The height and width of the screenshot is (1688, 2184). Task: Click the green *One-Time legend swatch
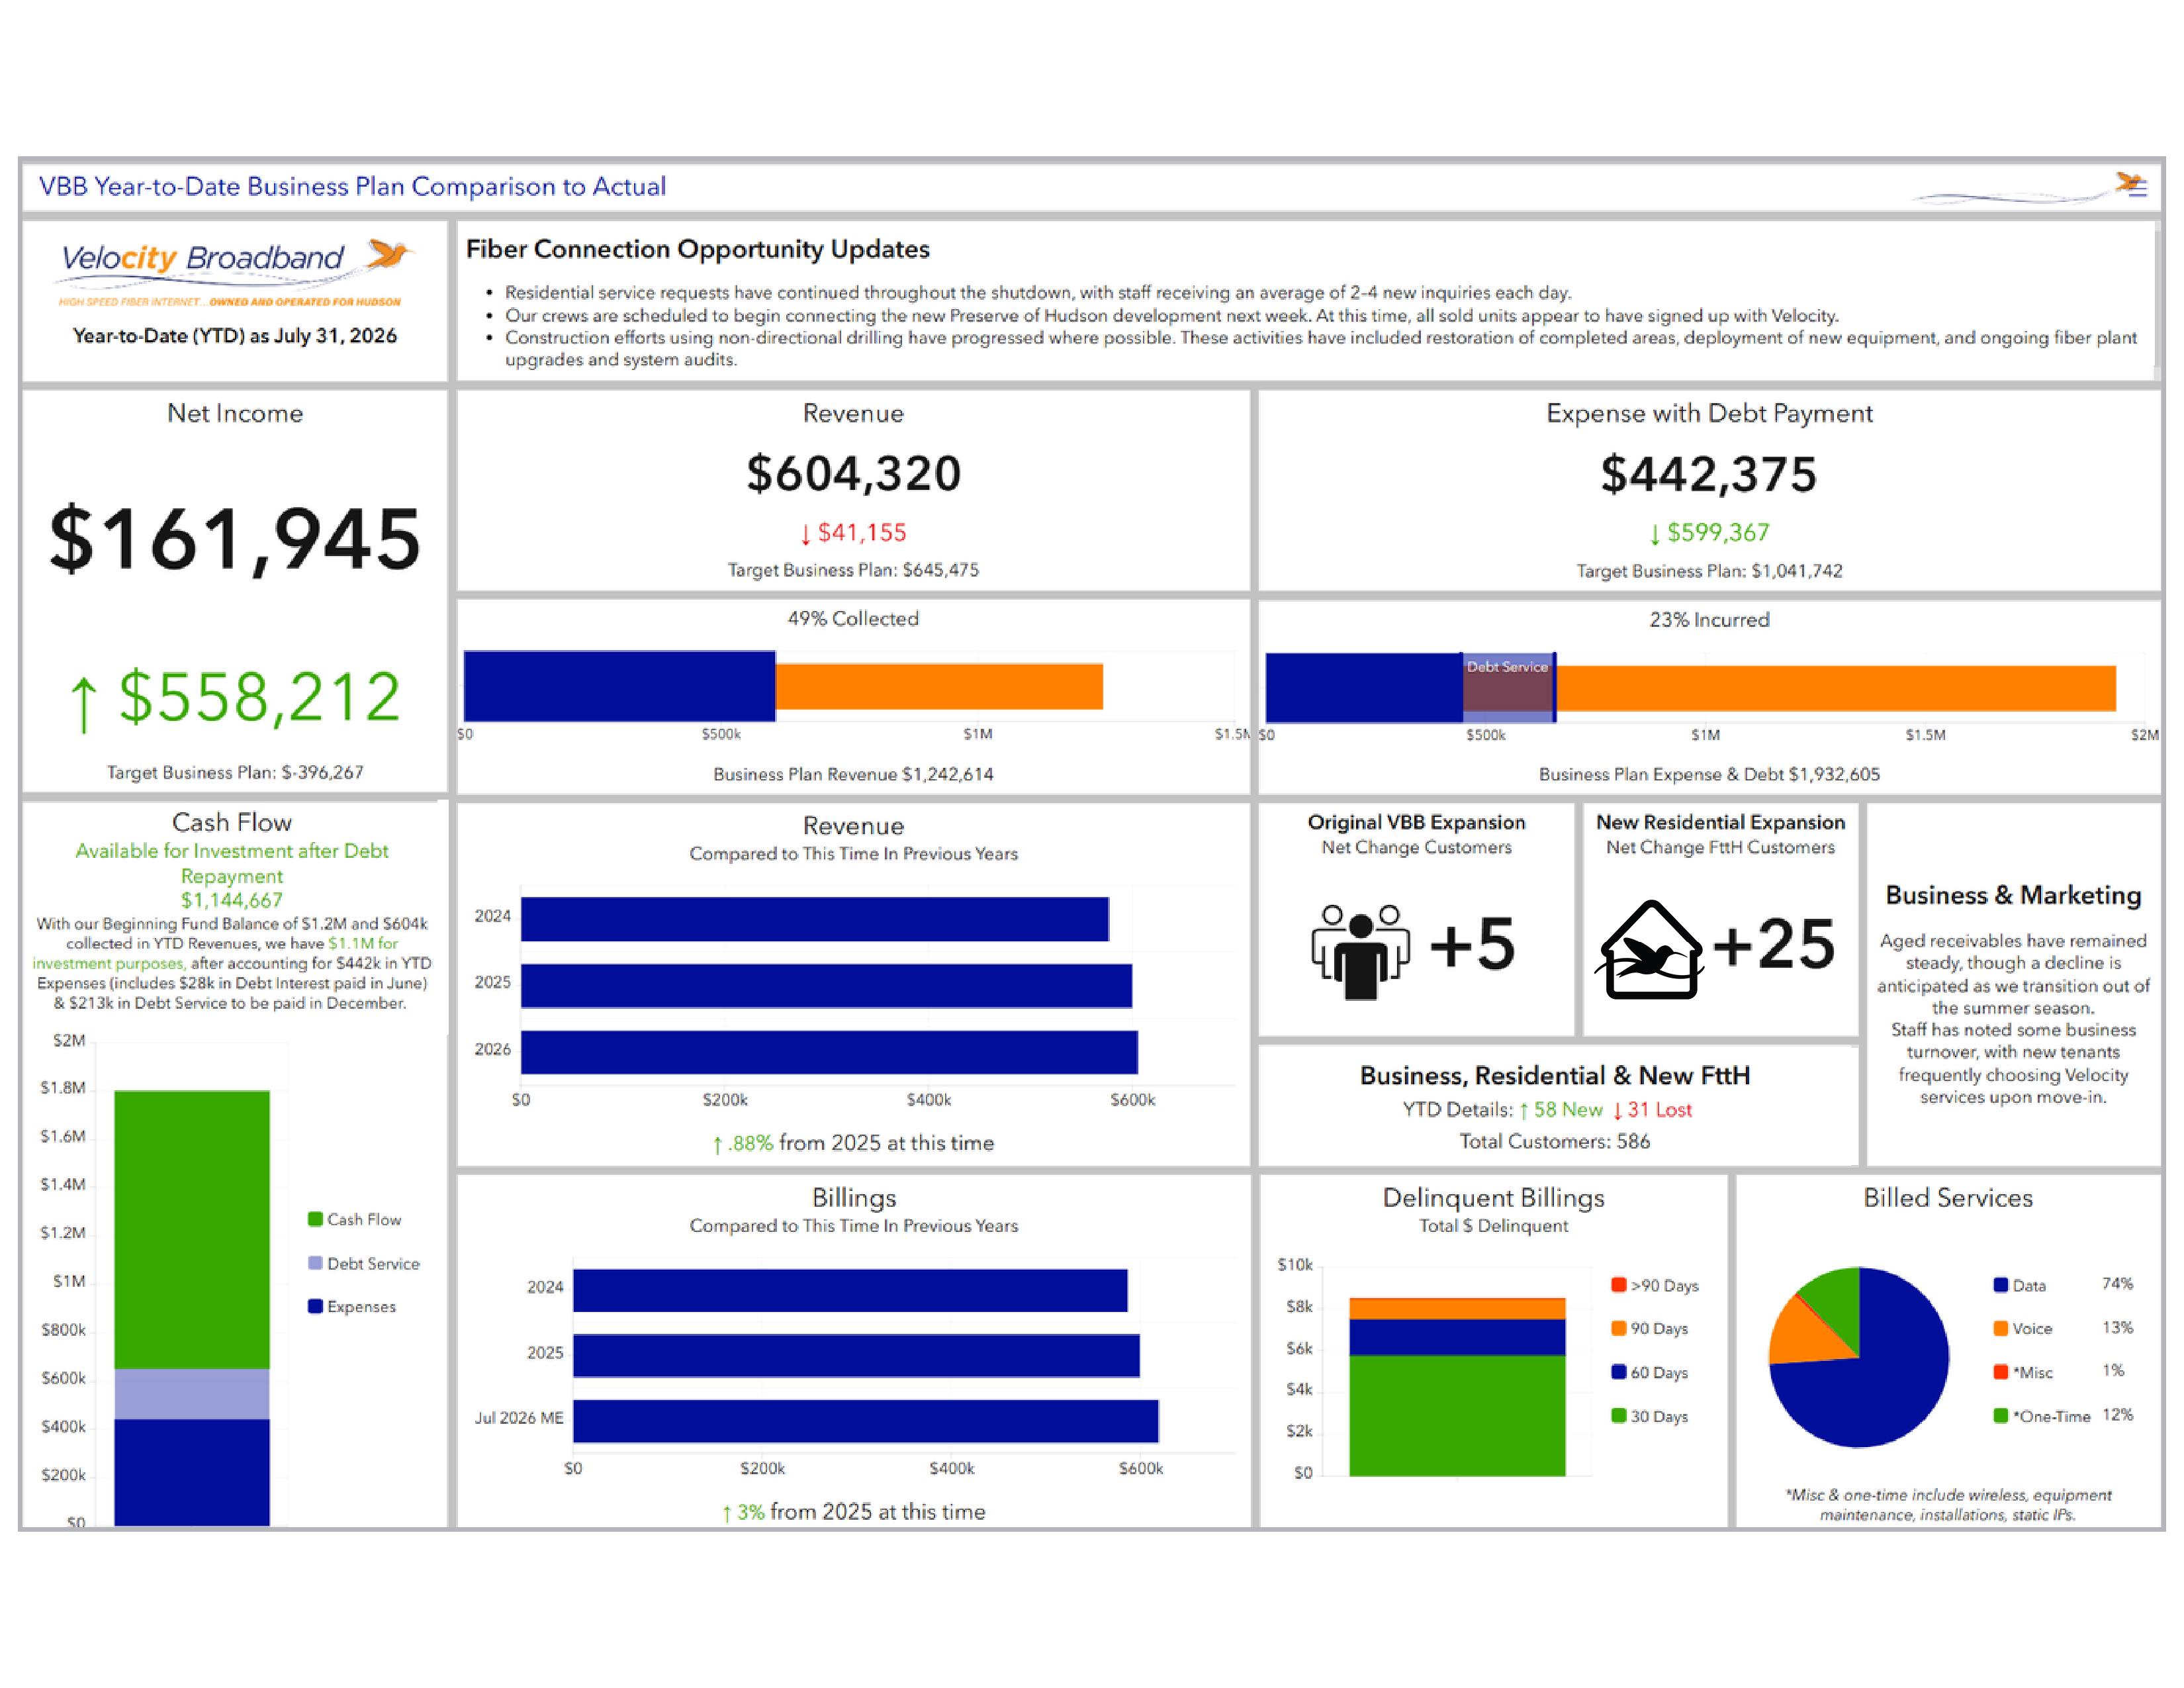coord(2000,1416)
